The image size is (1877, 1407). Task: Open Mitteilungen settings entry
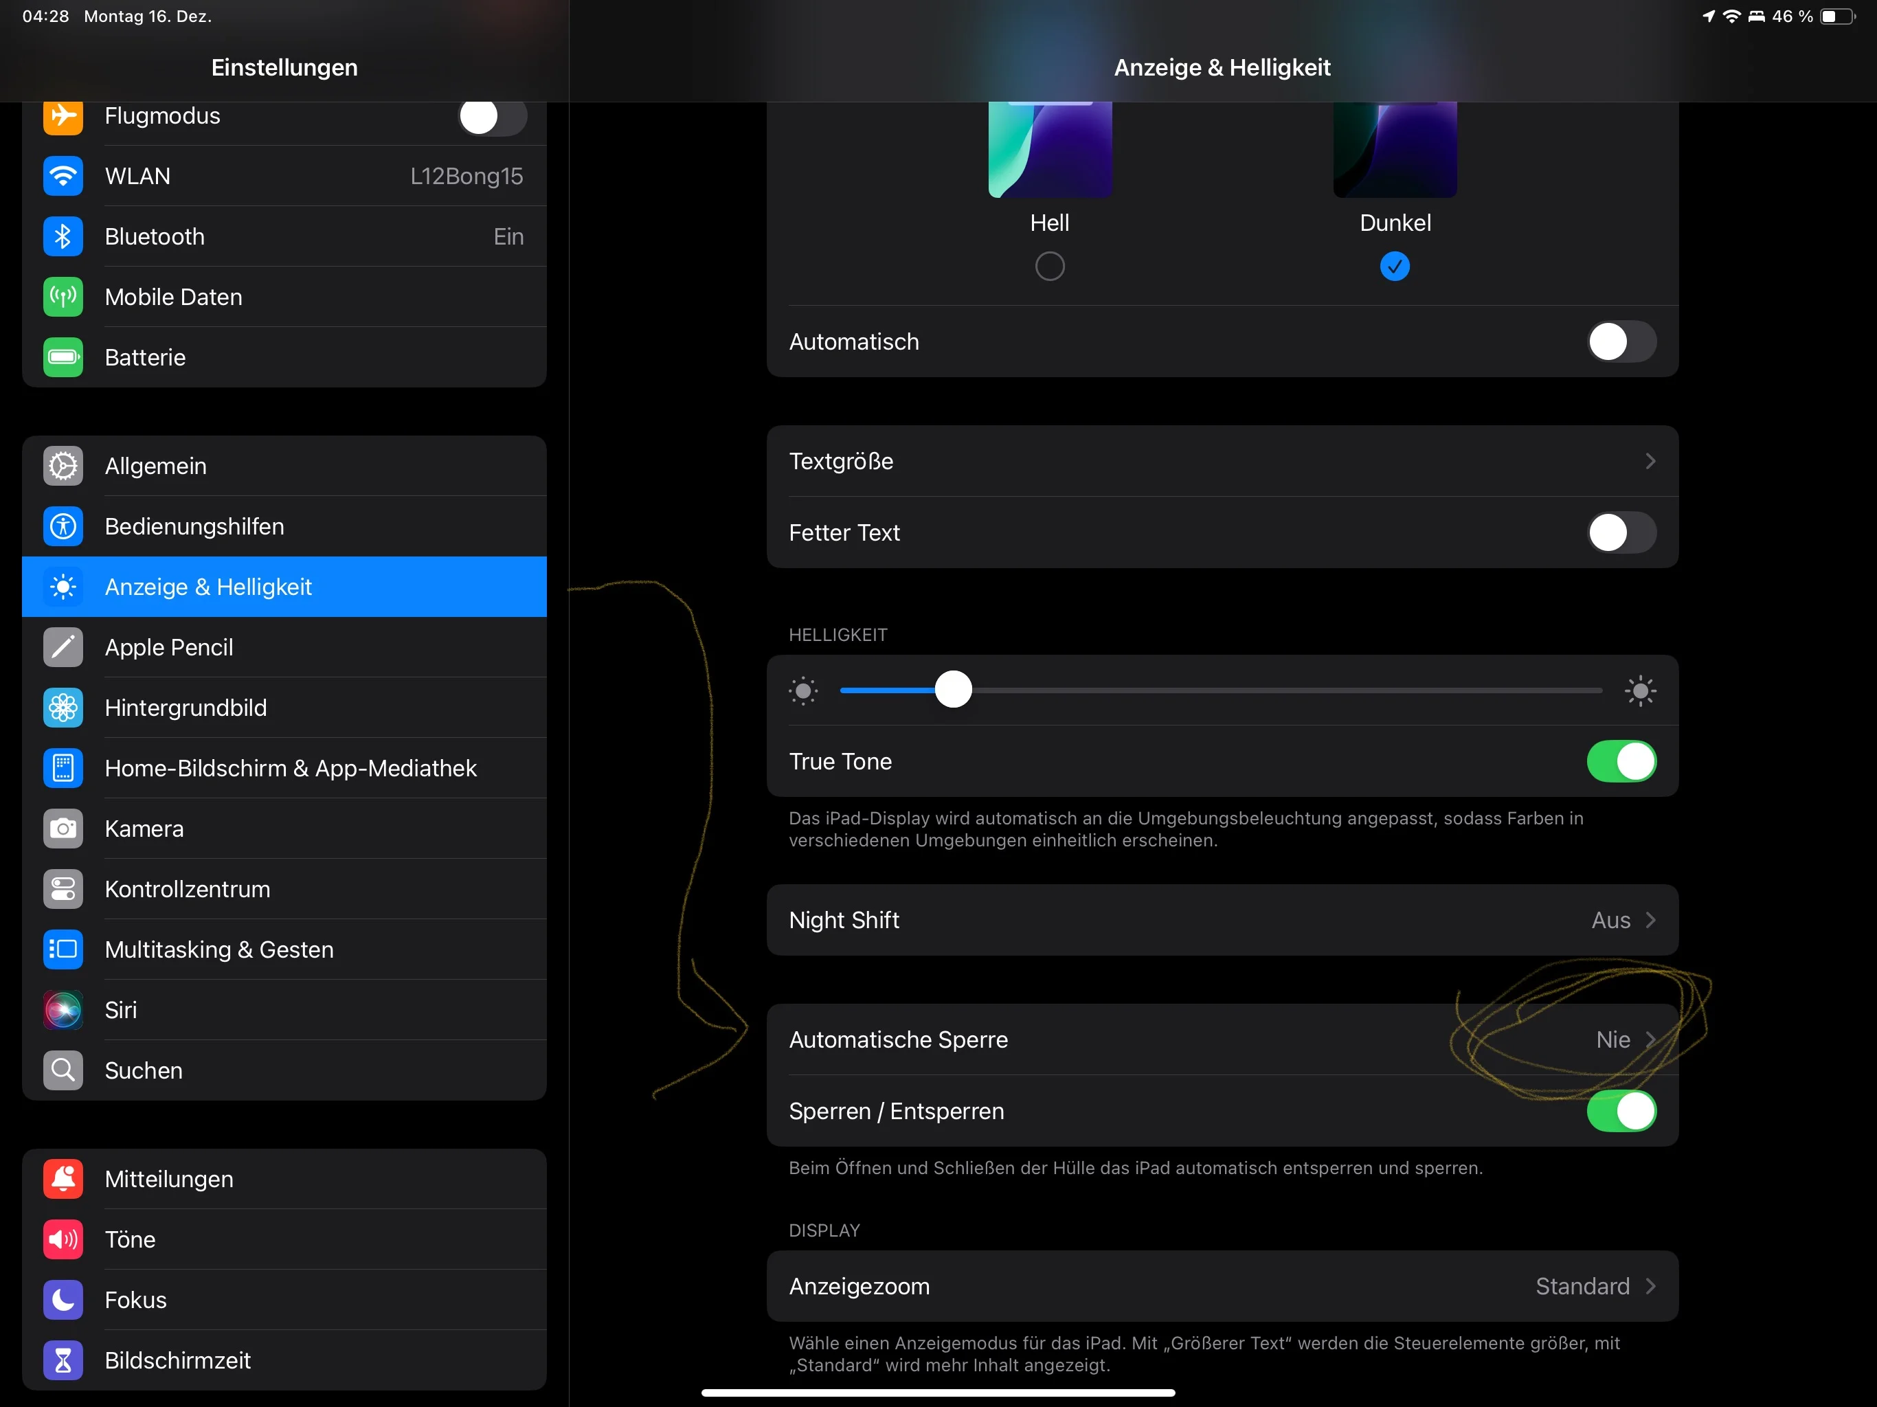pos(284,1180)
